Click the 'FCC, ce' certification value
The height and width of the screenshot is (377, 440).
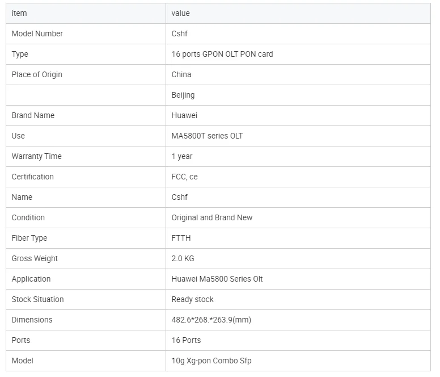coord(185,177)
